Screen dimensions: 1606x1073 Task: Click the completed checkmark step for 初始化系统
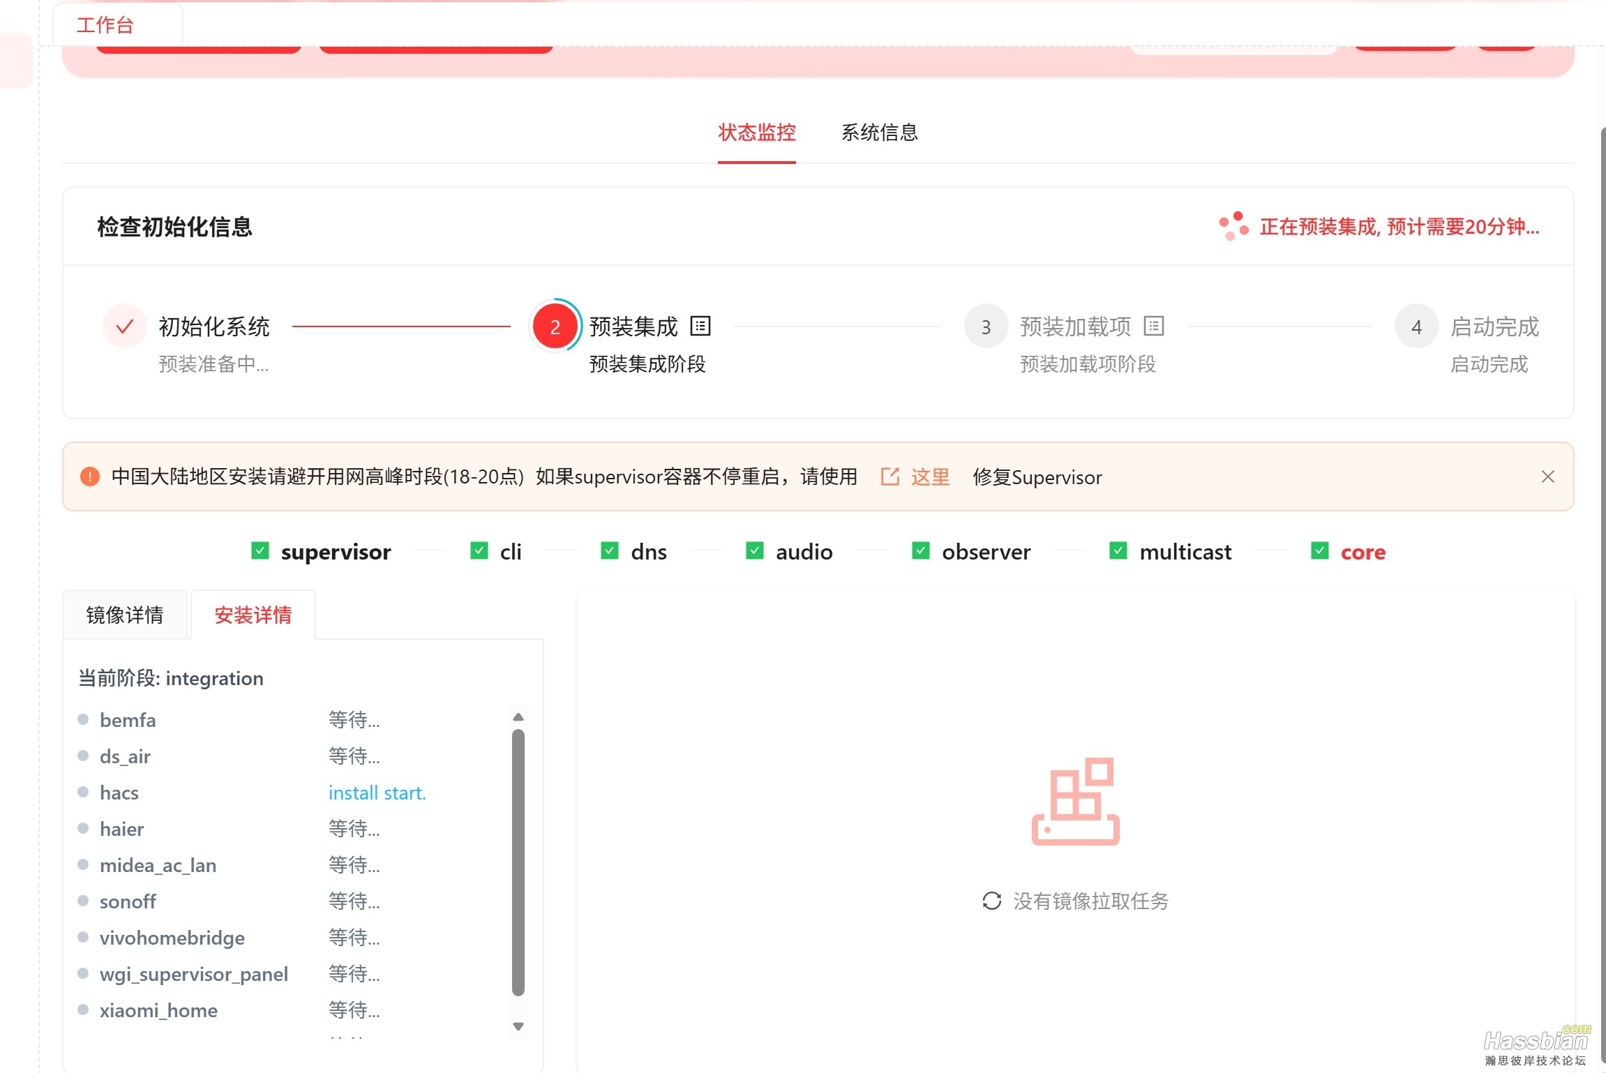tap(125, 326)
